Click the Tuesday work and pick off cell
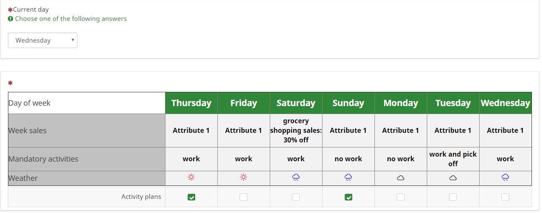542x213 pixels. coord(453,159)
